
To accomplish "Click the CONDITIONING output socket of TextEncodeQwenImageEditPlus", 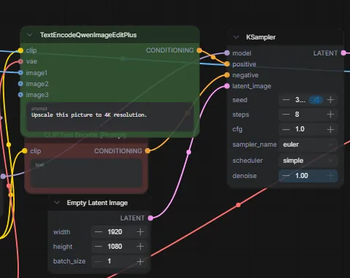I will (199, 50).
